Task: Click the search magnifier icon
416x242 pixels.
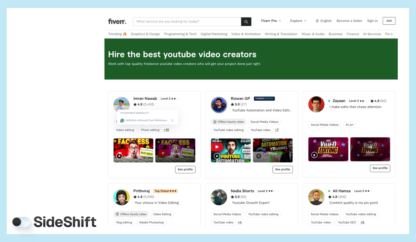Action: (246, 21)
